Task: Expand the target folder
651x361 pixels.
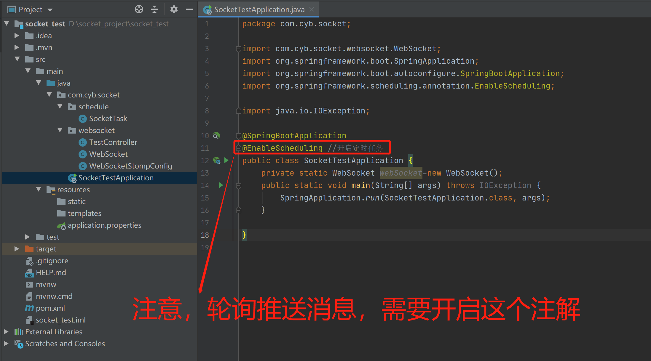Action: [17, 249]
